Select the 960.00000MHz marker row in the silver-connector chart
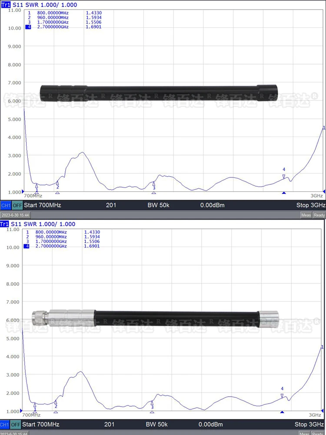 coord(63,237)
